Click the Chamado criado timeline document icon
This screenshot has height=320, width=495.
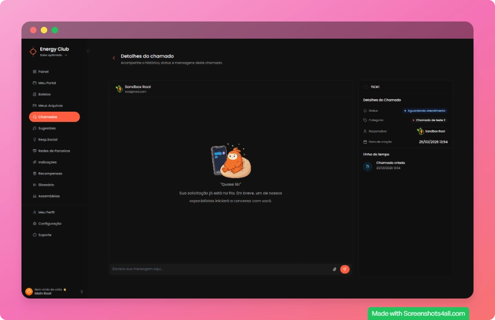[x=367, y=166]
